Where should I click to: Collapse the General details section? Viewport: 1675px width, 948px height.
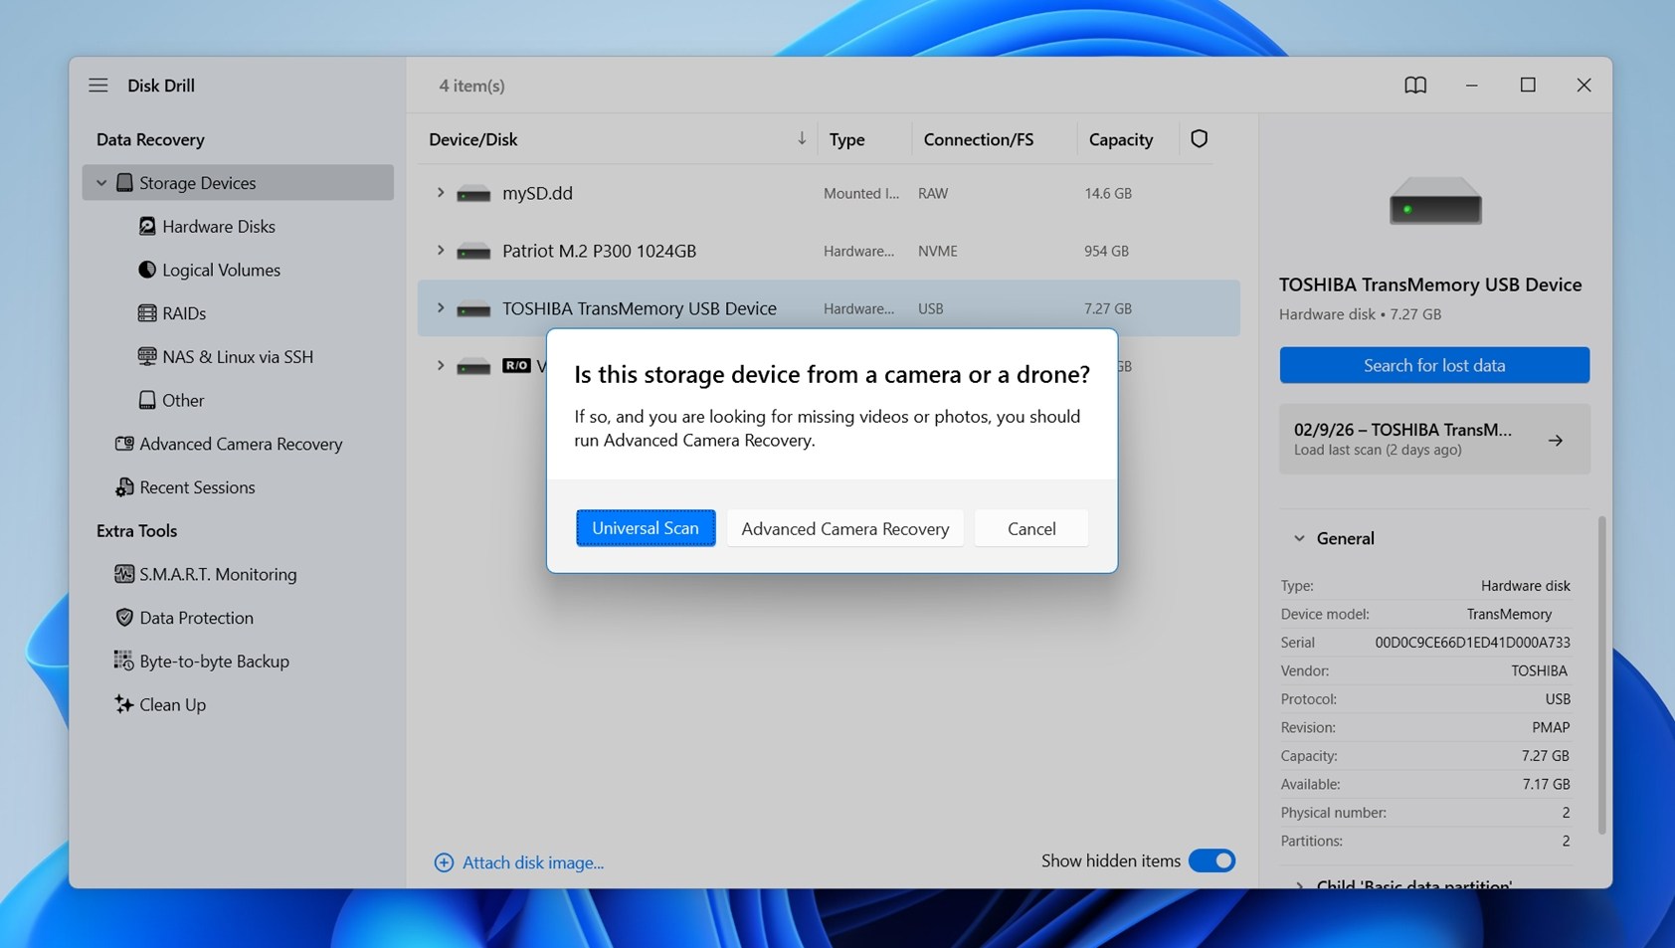pos(1299,538)
